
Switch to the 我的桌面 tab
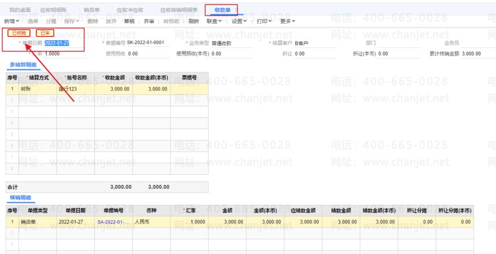pyautogui.click(x=19, y=10)
